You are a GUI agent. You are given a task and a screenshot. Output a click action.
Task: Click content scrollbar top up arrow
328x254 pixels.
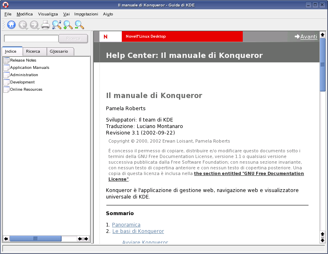tap(323, 35)
